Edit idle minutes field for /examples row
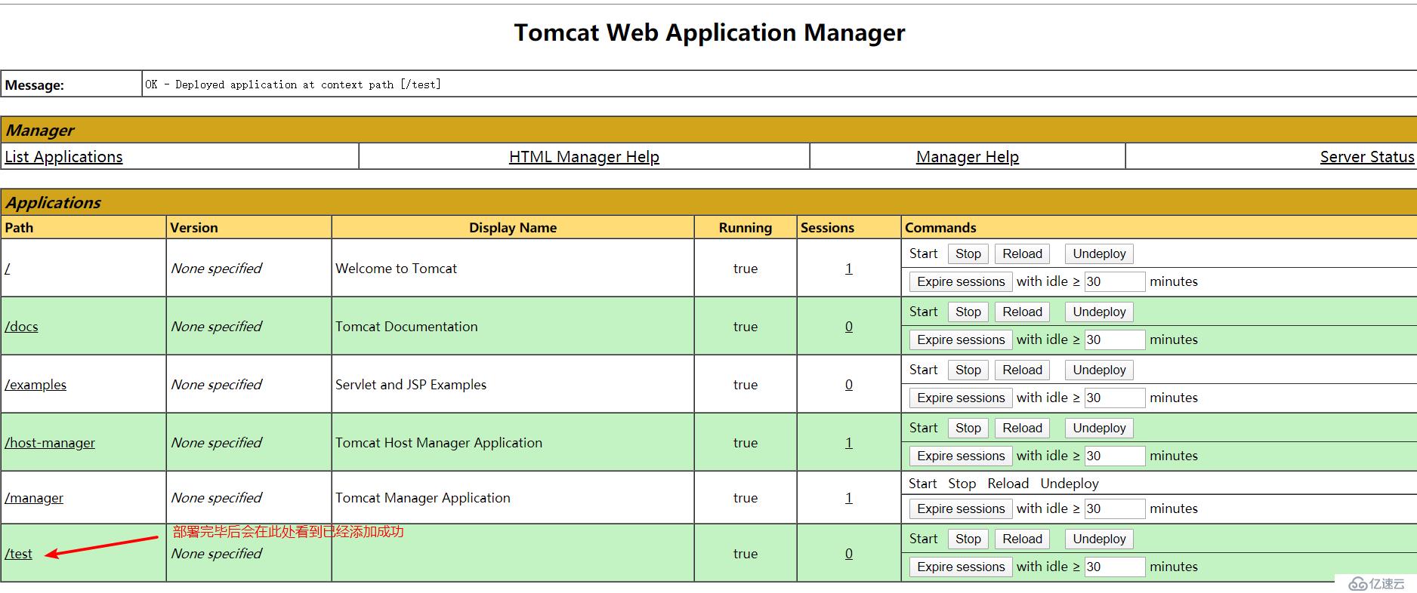Image resolution: width=1417 pixels, height=593 pixels. click(x=1115, y=398)
